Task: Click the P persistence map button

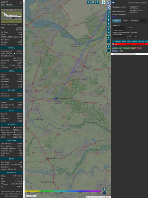Action: click(109, 38)
